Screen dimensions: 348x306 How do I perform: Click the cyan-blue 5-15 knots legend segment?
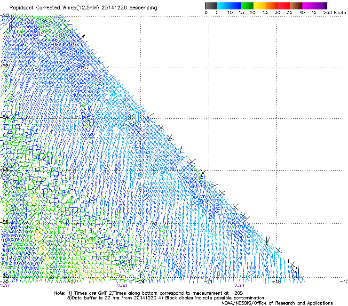[x=229, y=6]
